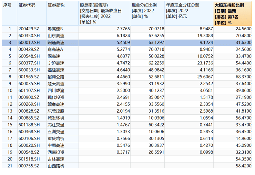The height and width of the screenshot is (175, 255).
Task: Select dividend yield value 4.6440
Action: 123,70
